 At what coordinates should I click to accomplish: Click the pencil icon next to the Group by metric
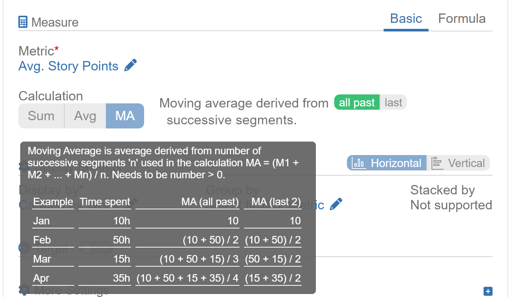336,203
